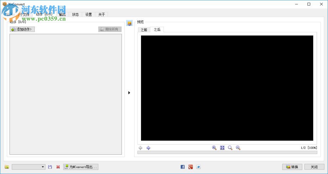Open the Facebook share icon
This screenshot has width=328, height=174.
pos(183,167)
